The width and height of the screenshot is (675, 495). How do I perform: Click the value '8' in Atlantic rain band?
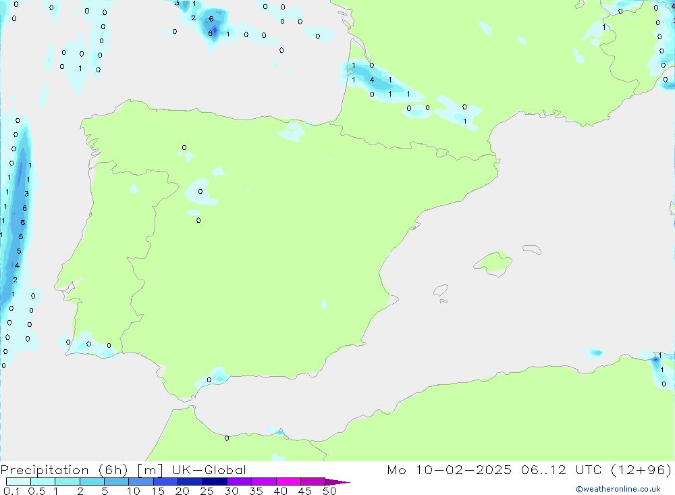tap(23, 222)
